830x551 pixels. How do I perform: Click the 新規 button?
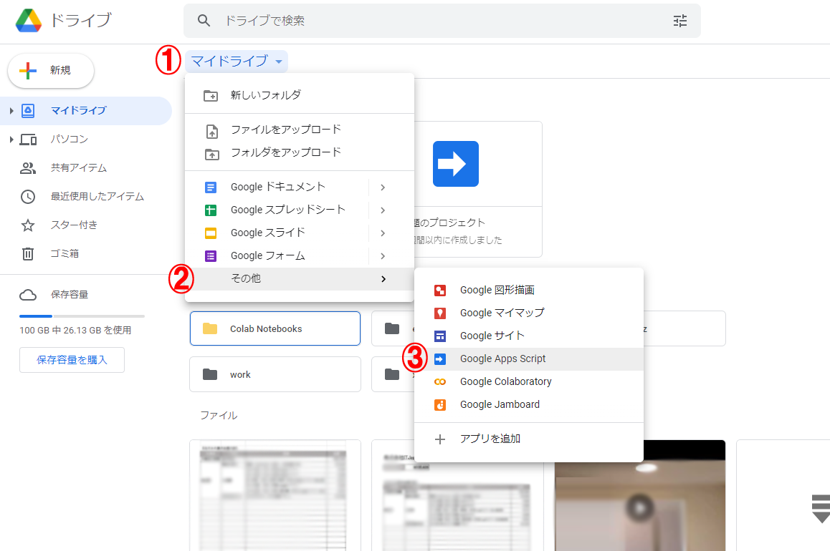coord(51,70)
